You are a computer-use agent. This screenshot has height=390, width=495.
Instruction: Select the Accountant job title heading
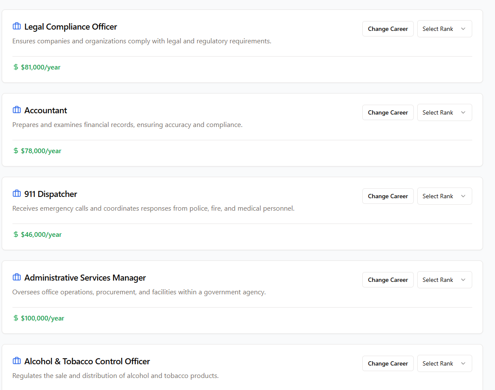point(46,110)
